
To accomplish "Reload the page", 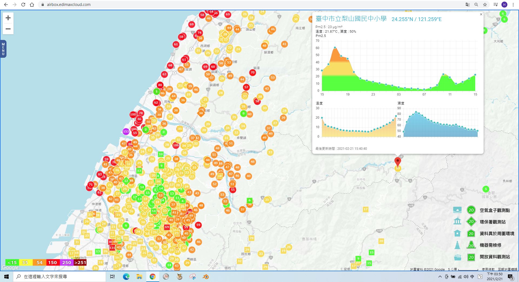I will tap(23, 5).
